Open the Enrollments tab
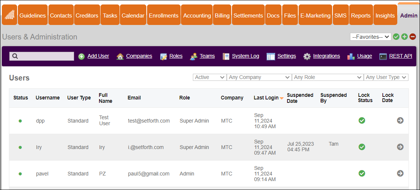The width and height of the screenshot is (420, 190). (x=164, y=16)
